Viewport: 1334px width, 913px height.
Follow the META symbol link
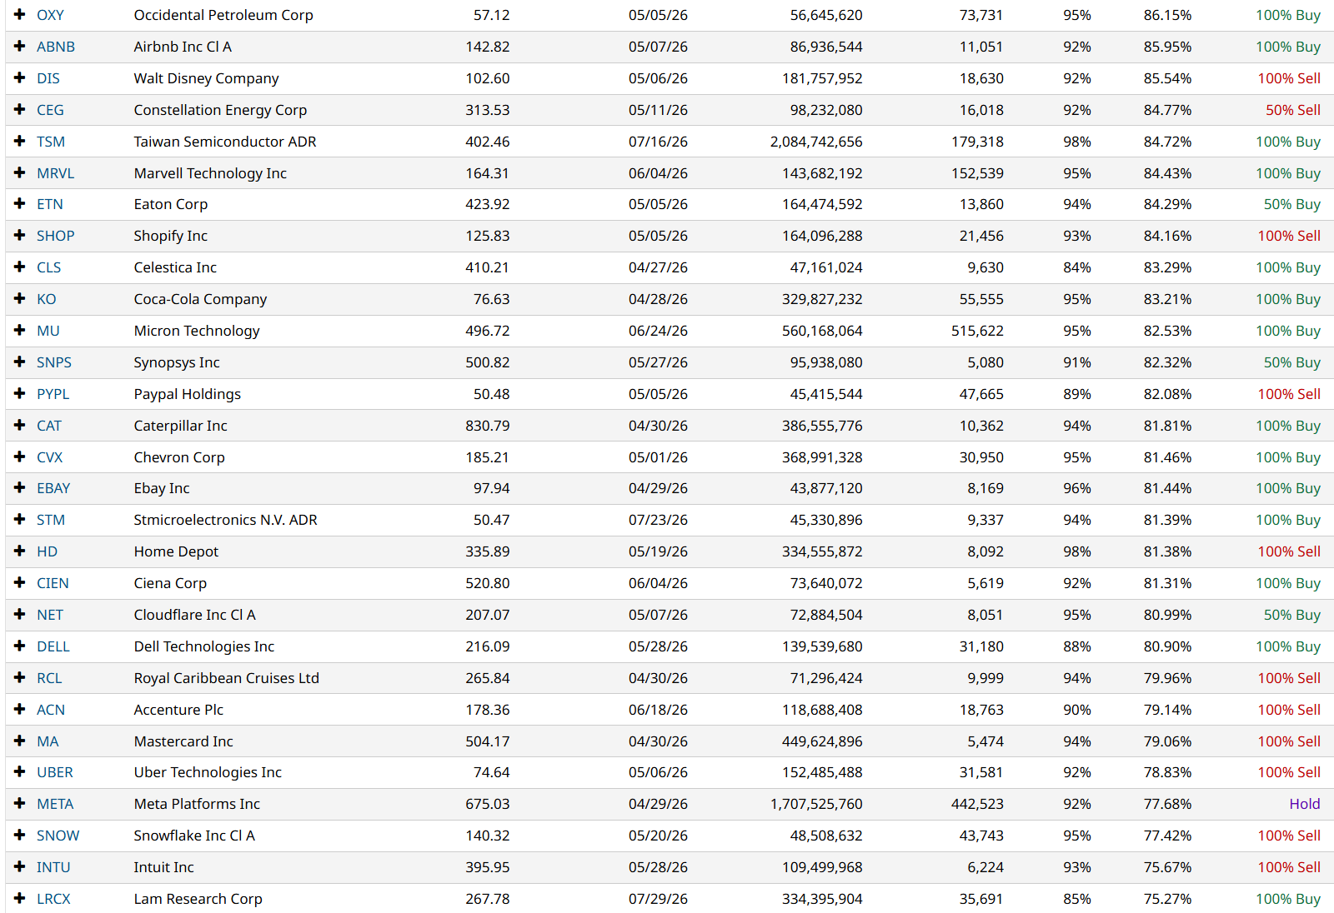pos(55,804)
